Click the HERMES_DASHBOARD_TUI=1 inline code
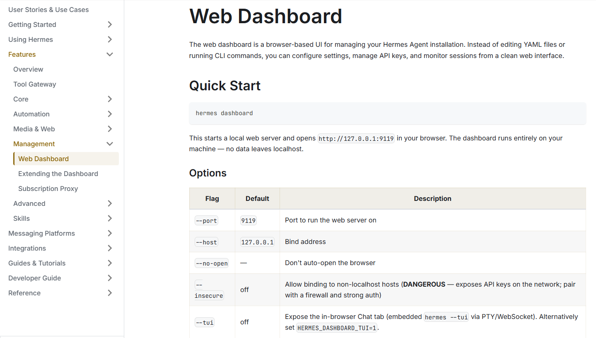The width and height of the screenshot is (596, 338). click(337, 328)
